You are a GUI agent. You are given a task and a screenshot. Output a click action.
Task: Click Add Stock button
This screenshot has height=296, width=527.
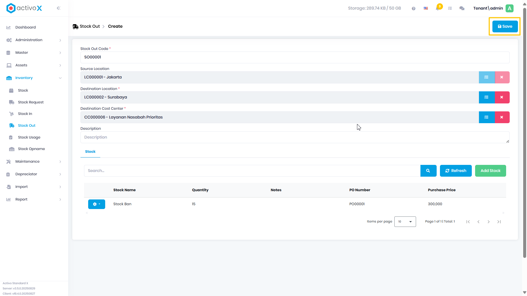490,171
